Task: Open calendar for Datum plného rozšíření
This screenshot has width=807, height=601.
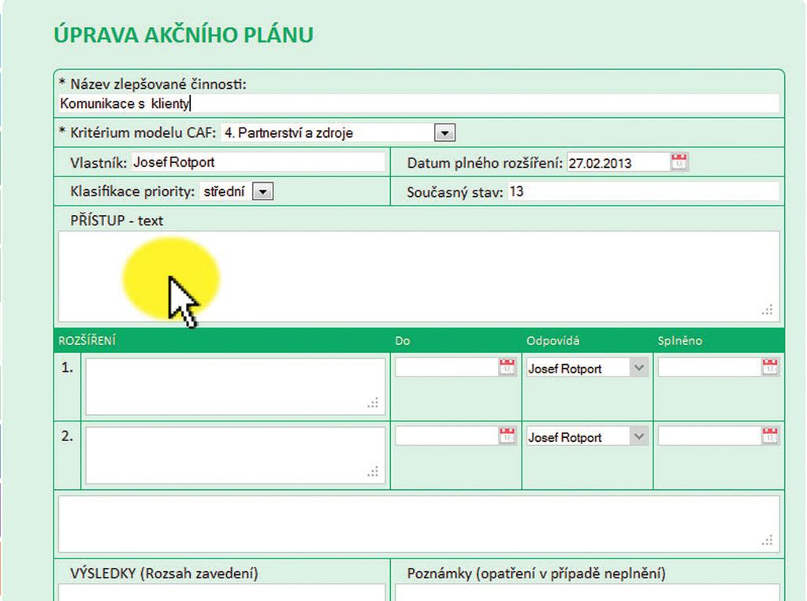Action: [x=679, y=162]
